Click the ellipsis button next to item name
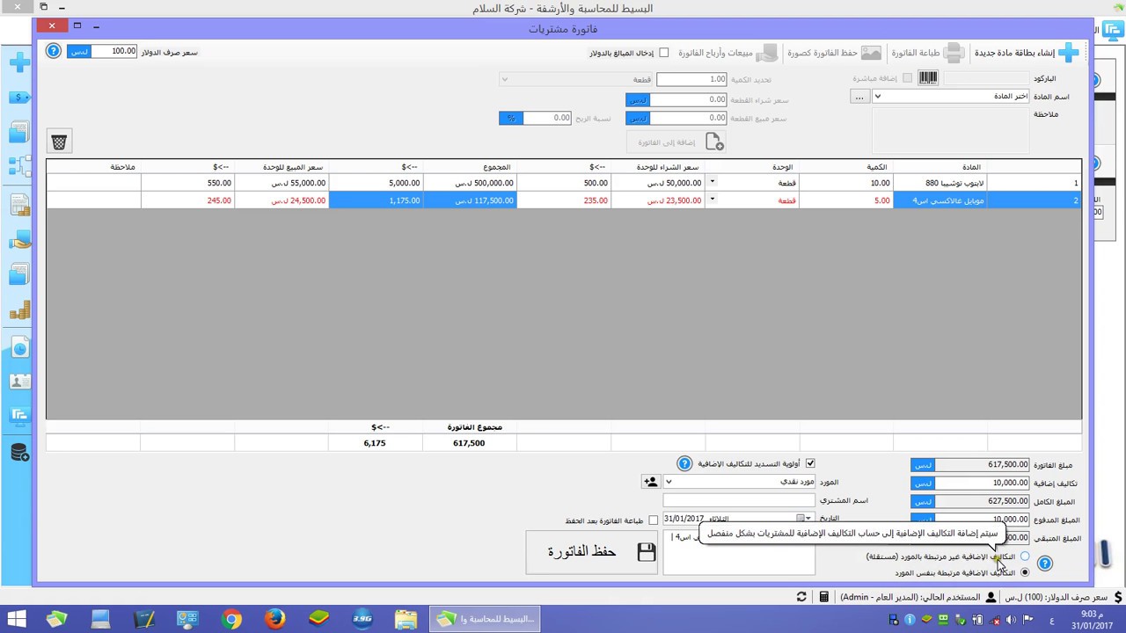Screen dimensions: 1126x633 859,97
